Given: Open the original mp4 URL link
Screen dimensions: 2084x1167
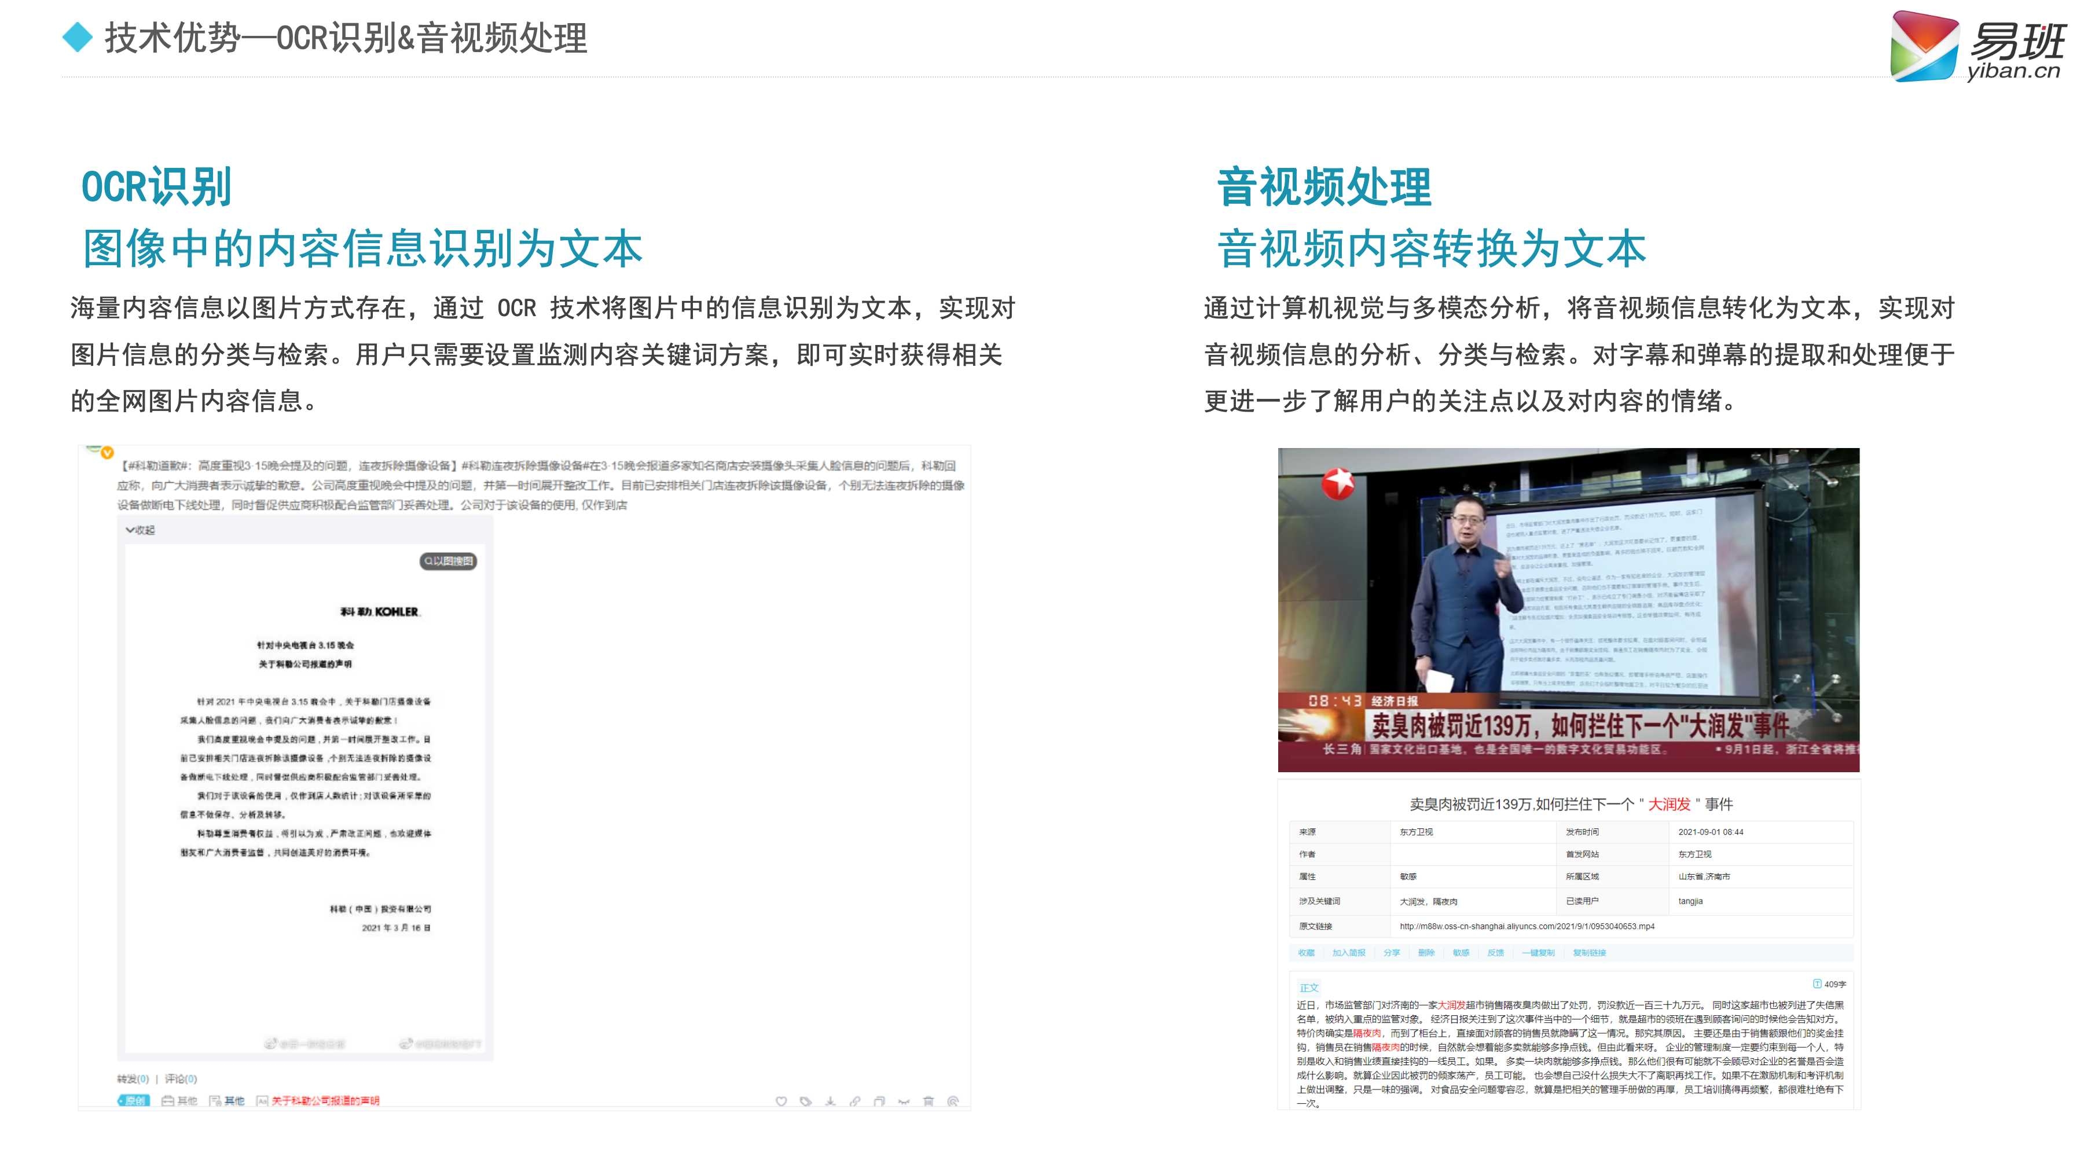Looking at the screenshot, I should [x=1527, y=927].
